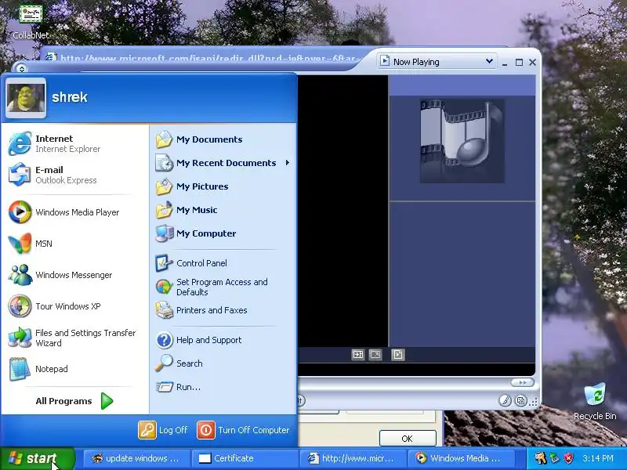Toggle Media Player playlist pane button
This screenshot has width=627, height=470.
pos(398,355)
